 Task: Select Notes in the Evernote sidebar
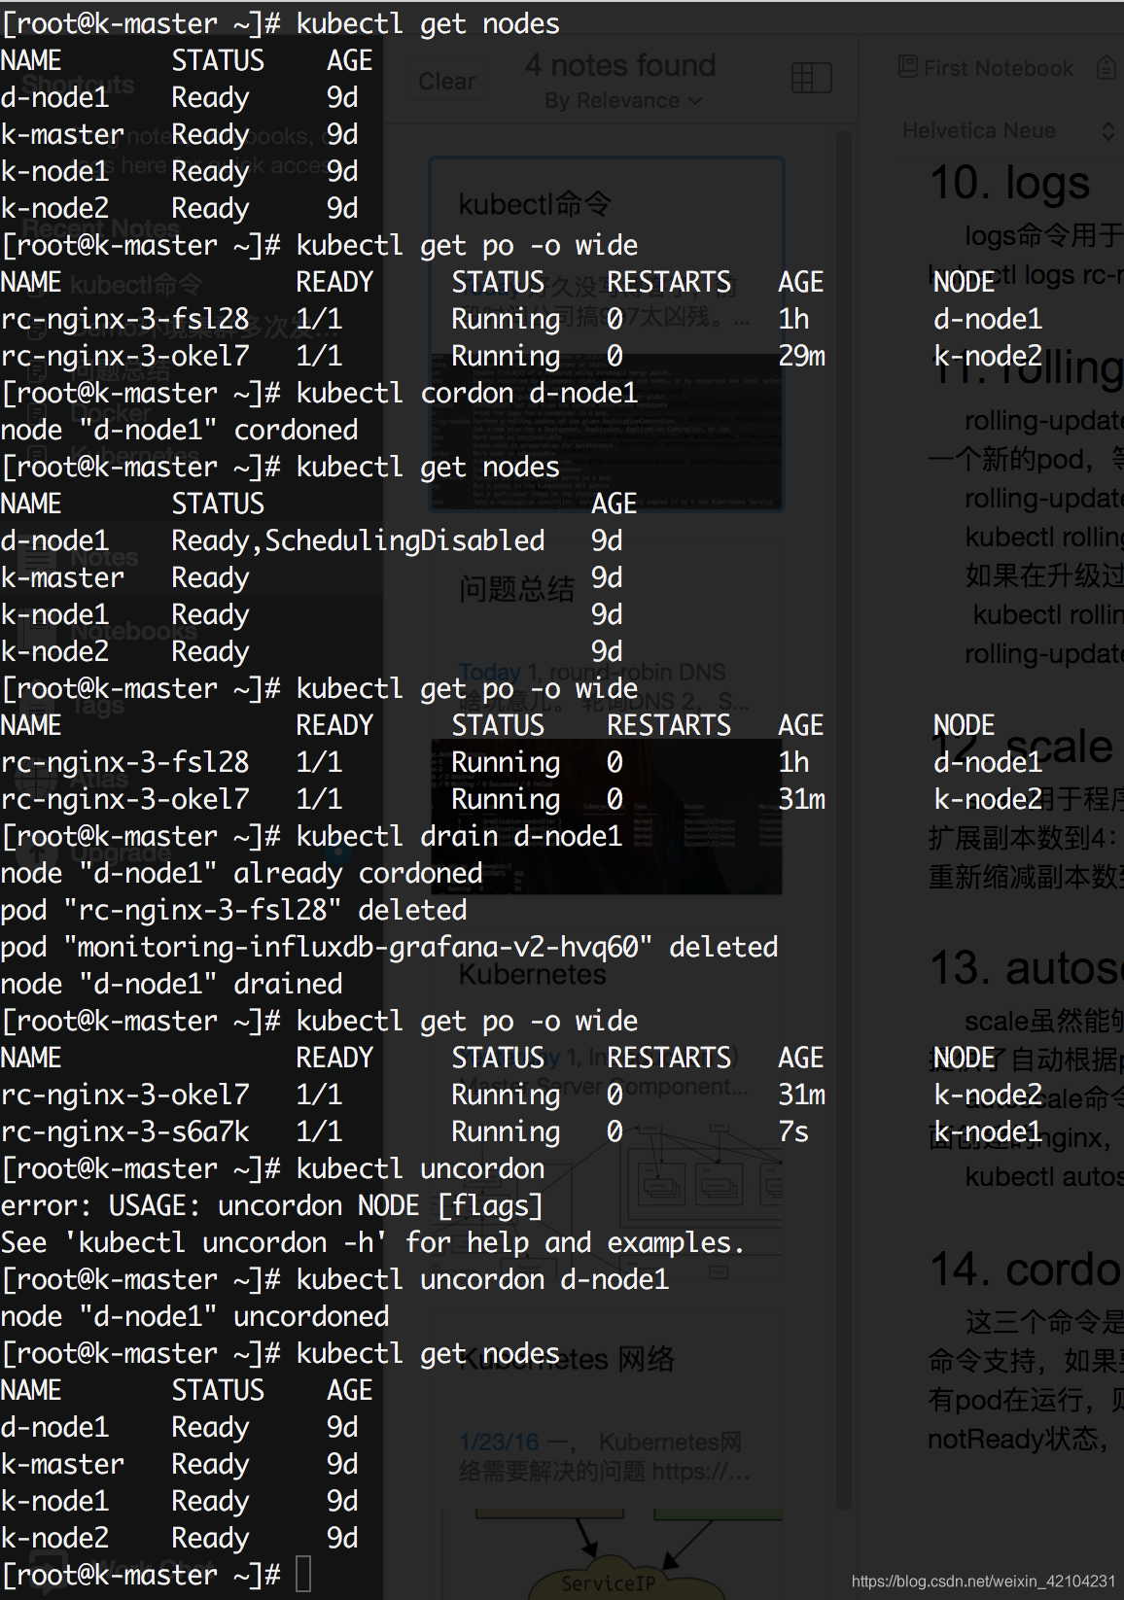(x=104, y=558)
